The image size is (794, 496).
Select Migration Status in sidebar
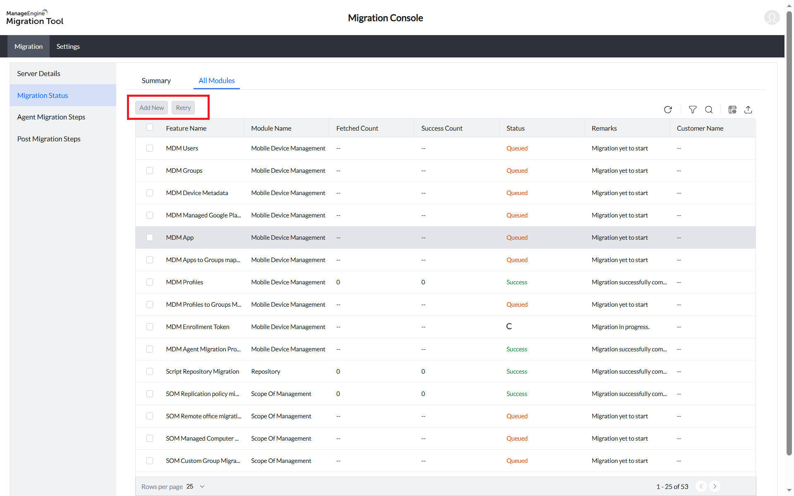(x=63, y=95)
